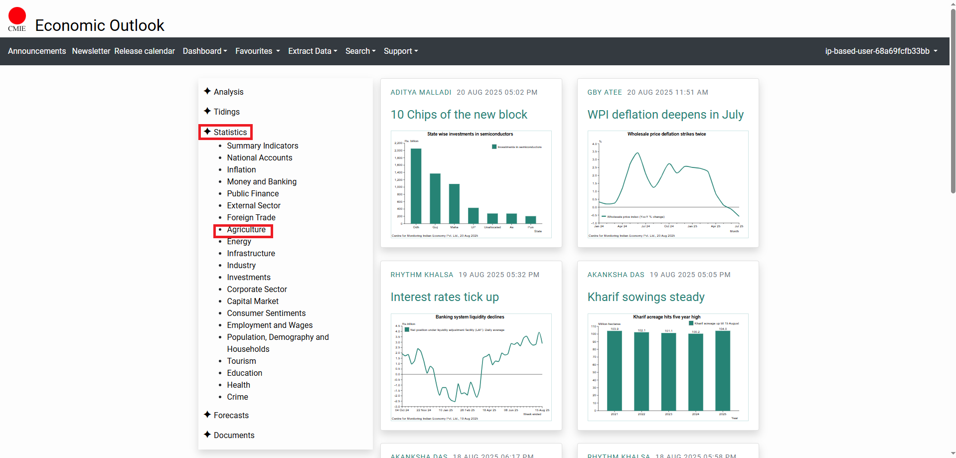Open the Dashboard dropdown menu
This screenshot has height=458, width=956.
coord(204,51)
